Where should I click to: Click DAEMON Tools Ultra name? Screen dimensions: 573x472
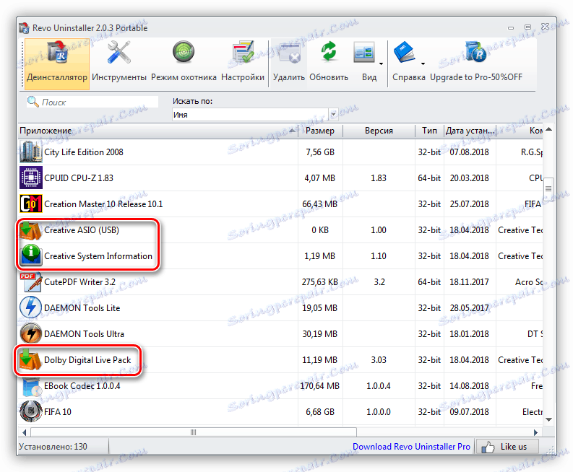[x=84, y=334]
